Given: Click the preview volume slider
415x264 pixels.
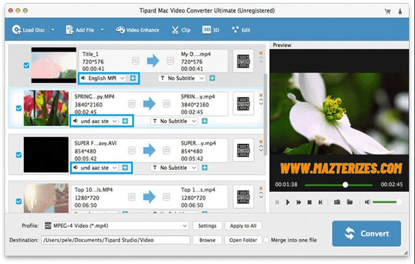Looking at the screenshot, I should click(387, 202).
